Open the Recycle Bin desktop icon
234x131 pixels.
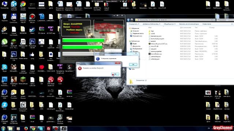click(4, 17)
